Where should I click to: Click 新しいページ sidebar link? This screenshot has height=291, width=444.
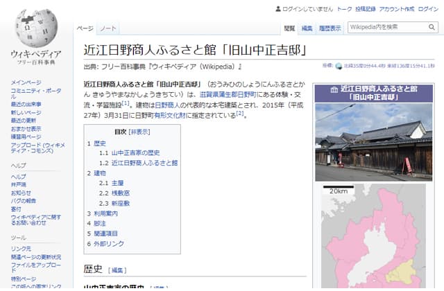pos(26,112)
